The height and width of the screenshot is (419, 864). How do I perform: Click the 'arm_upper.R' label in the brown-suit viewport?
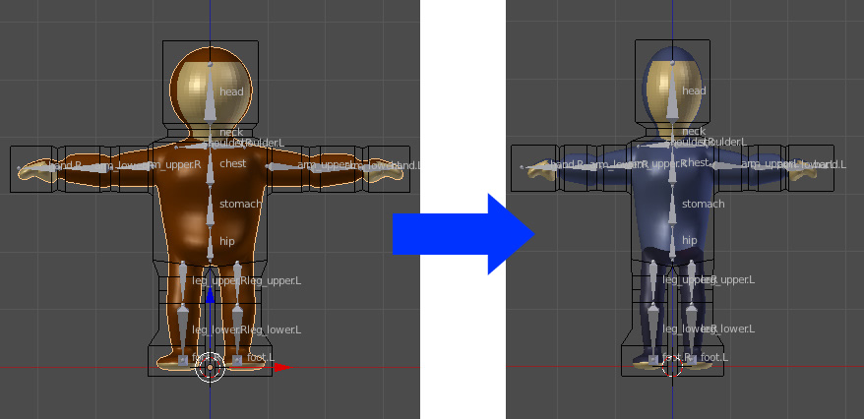176,164
